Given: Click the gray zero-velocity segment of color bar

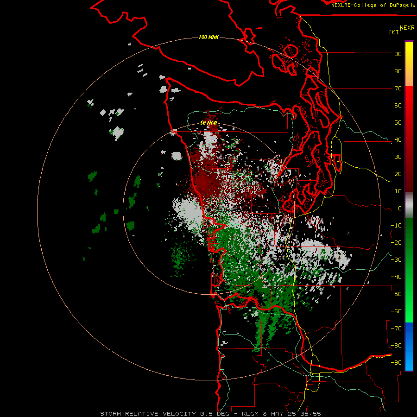Looking at the screenshot, I should pyautogui.click(x=409, y=205).
